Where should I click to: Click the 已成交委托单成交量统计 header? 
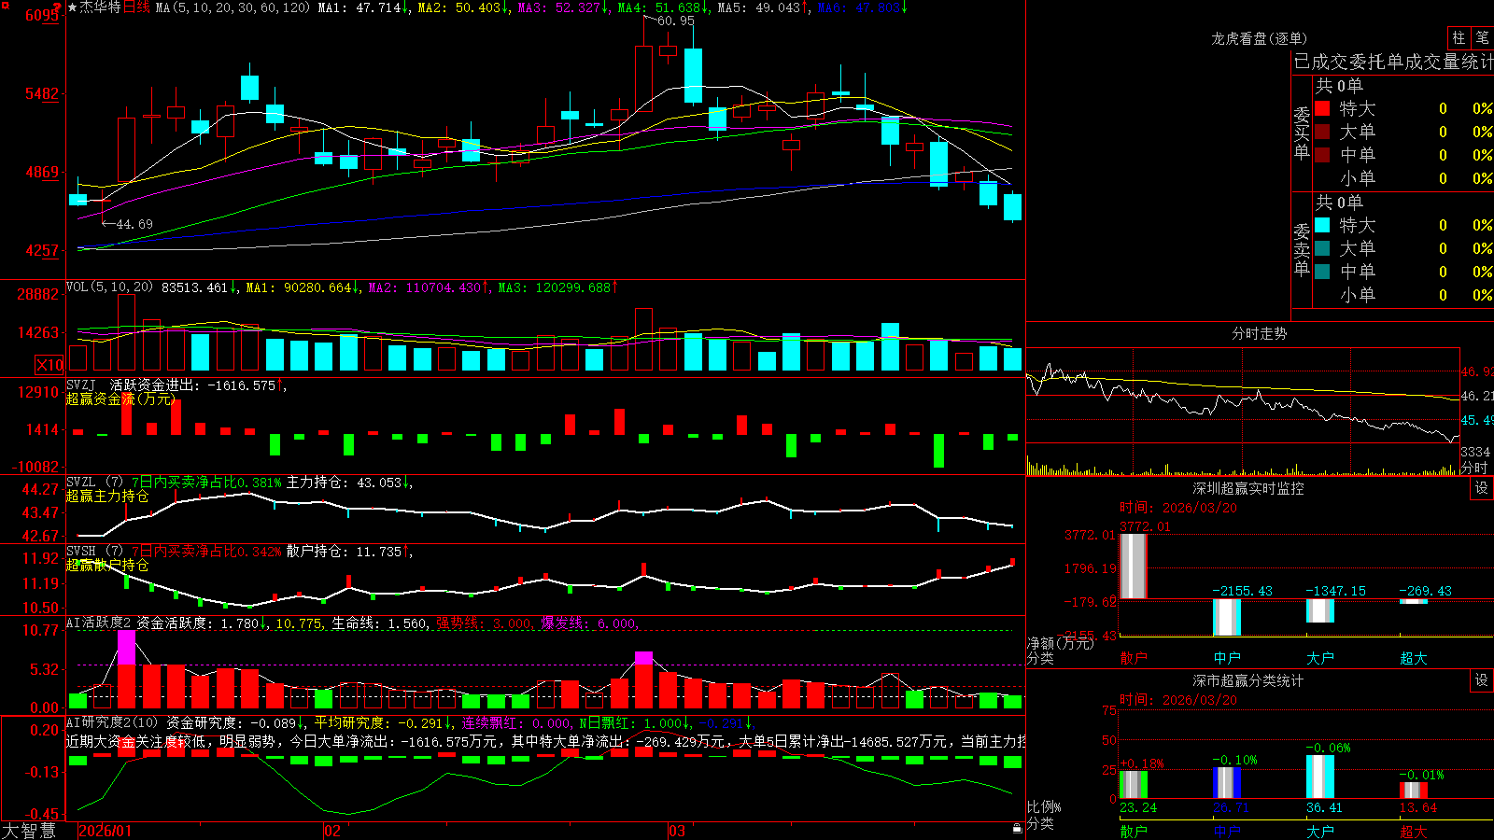(x=1393, y=62)
